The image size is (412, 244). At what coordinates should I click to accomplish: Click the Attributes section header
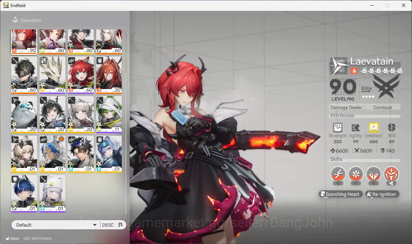coord(342,115)
